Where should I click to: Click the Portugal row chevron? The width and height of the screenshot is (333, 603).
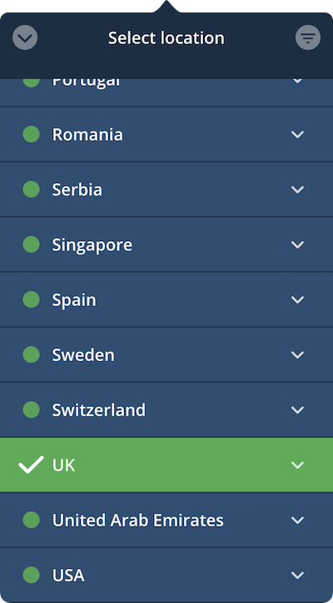pyautogui.click(x=297, y=81)
